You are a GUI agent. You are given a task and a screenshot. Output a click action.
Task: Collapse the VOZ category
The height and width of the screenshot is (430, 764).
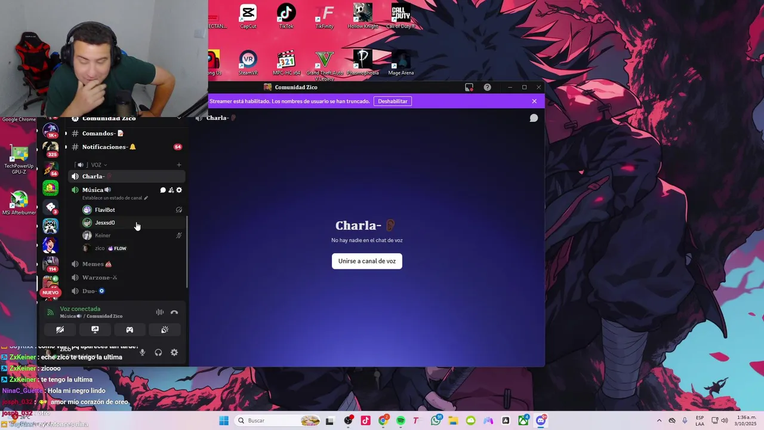coord(92,165)
